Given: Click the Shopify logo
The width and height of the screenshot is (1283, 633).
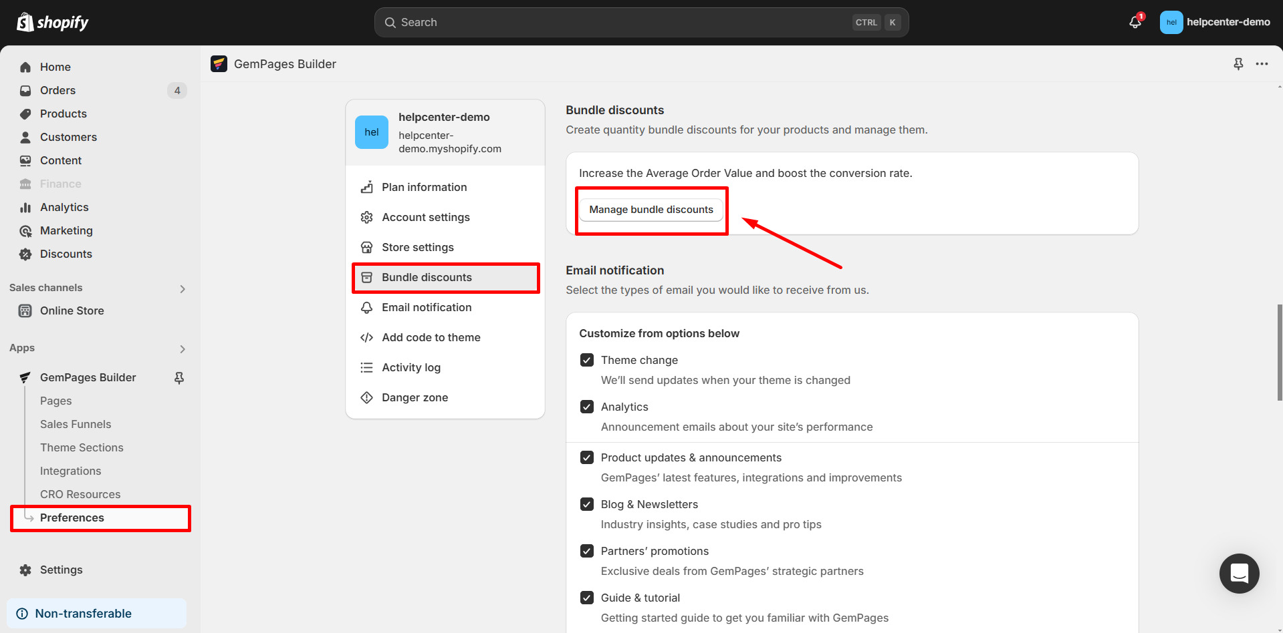Looking at the screenshot, I should pyautogui.click(x=53, y=22).
